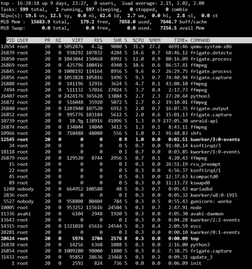Click the node command
The image size is (252, 269).
click(196, 208)
